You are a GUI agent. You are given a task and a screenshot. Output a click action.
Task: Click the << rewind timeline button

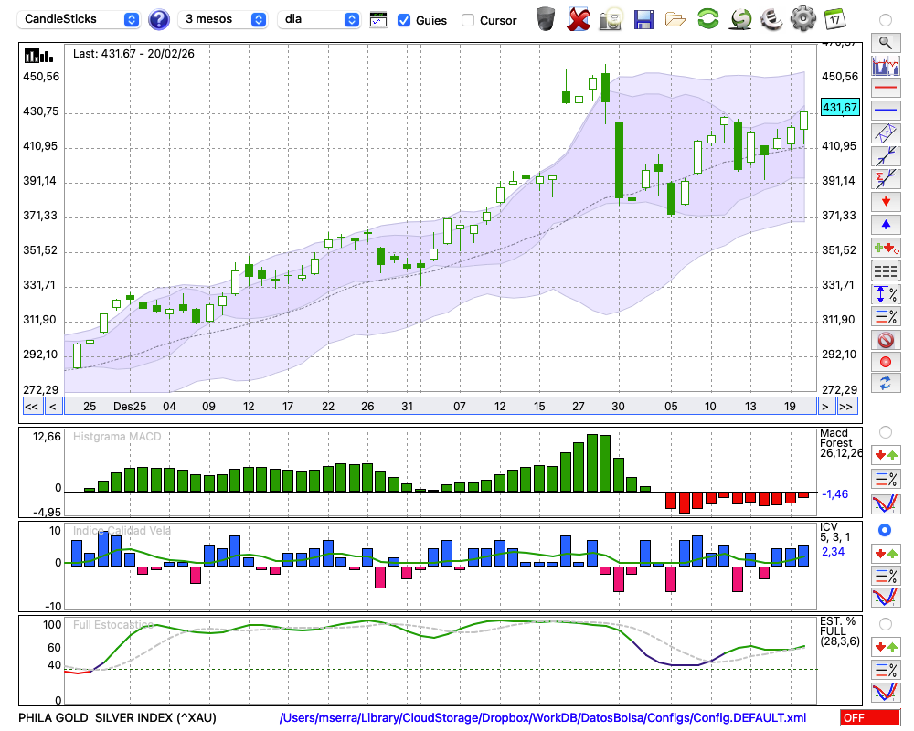point(31,406)
